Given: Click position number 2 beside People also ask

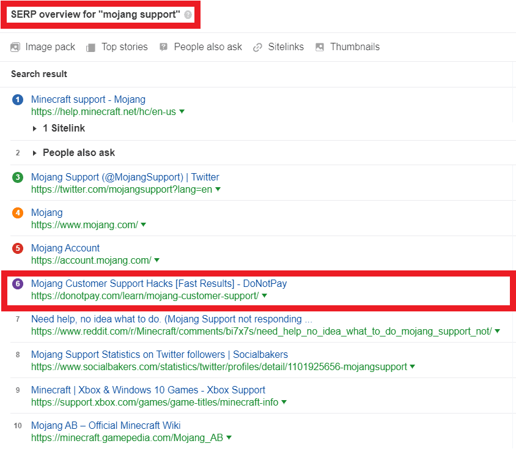Looking at the screenshot, I should [18, 153].
